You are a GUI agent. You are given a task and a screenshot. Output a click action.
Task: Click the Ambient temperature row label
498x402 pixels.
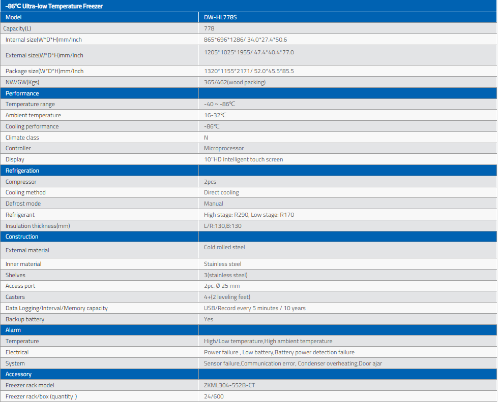(33, 115)
